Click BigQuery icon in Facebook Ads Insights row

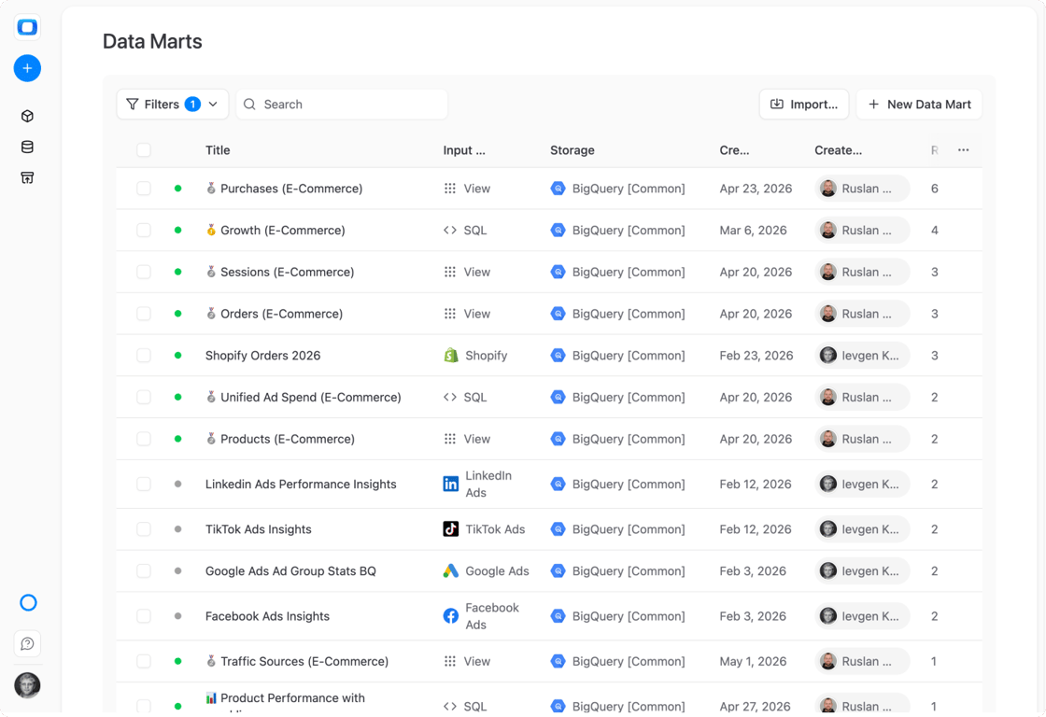pyautogui.click(x=558, y=616)
